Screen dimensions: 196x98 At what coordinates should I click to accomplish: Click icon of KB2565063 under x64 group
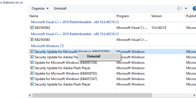pyautogui.click(x=32, y=27)
